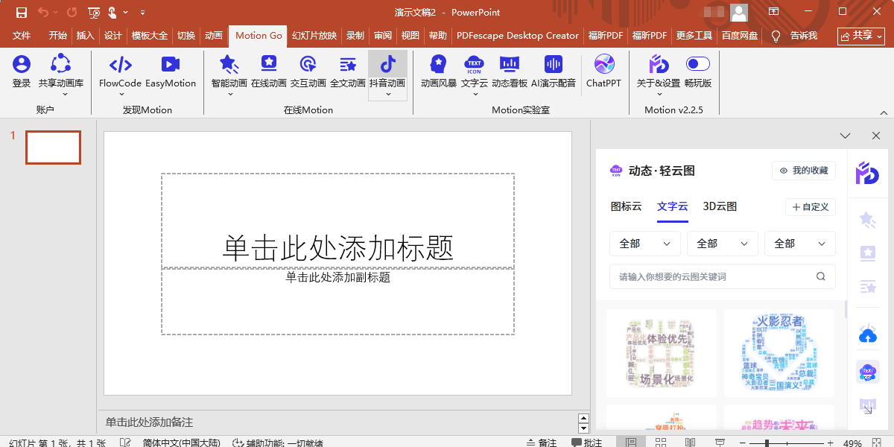Click zoom in plus button
The width and height of the screenshot is (894, 447).
click(x=832, y=443)
